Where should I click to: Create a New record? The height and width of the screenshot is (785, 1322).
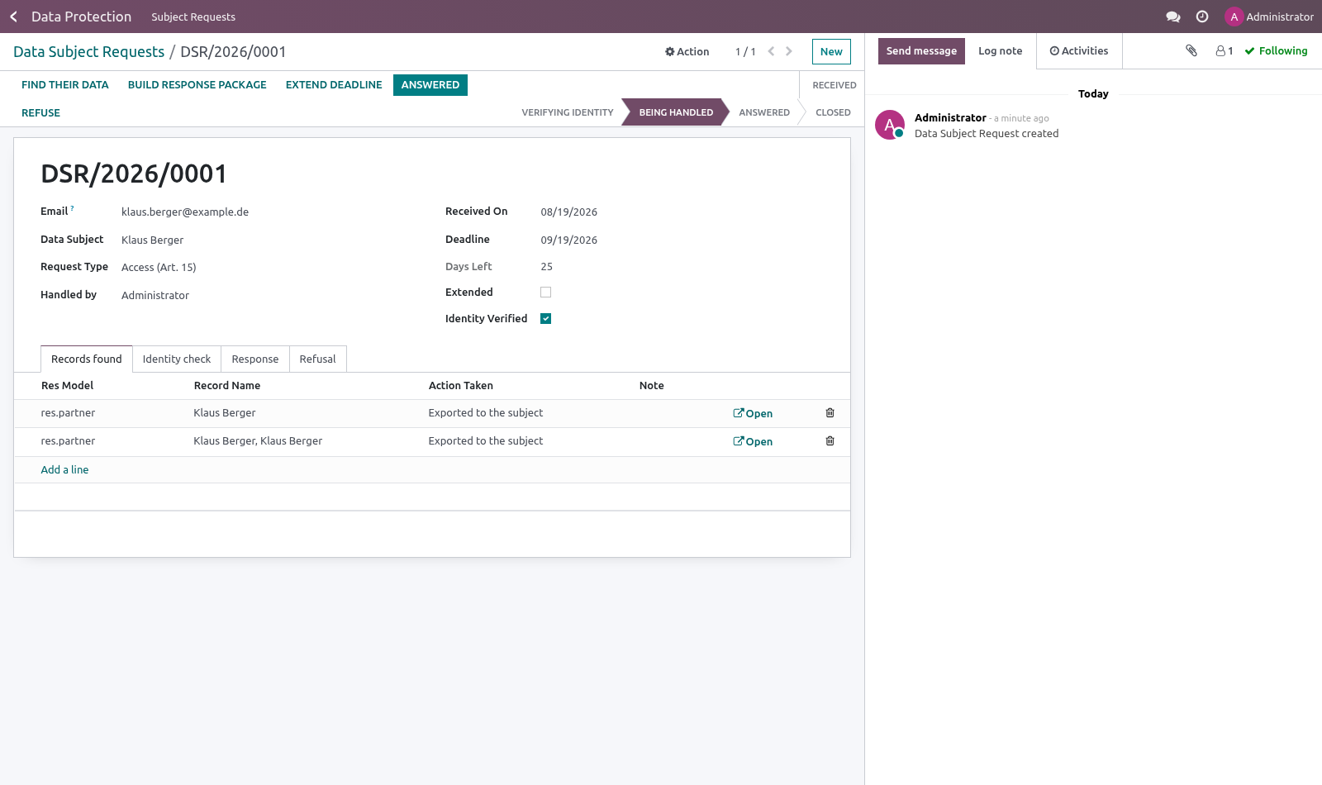[831, 51]
